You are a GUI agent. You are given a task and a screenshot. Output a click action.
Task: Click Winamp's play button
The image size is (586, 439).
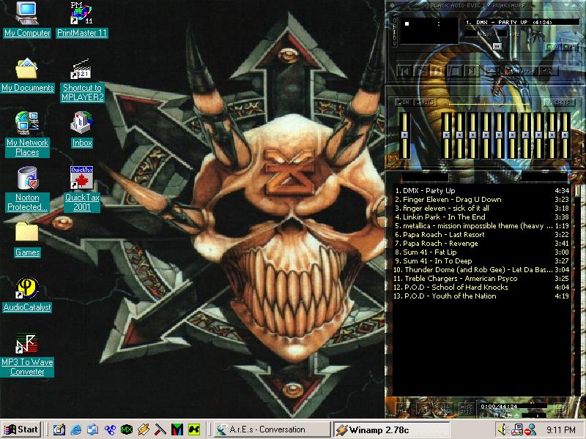coord(421,70)
